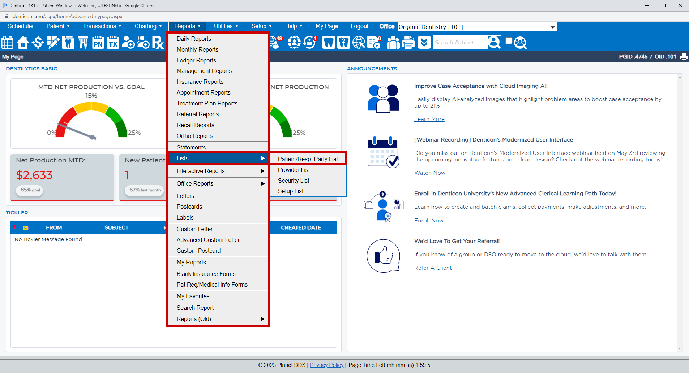Click the patient search magnifier icon
Image resolution: width=689 pixels, height=373 pixels.
click(494, 42)
